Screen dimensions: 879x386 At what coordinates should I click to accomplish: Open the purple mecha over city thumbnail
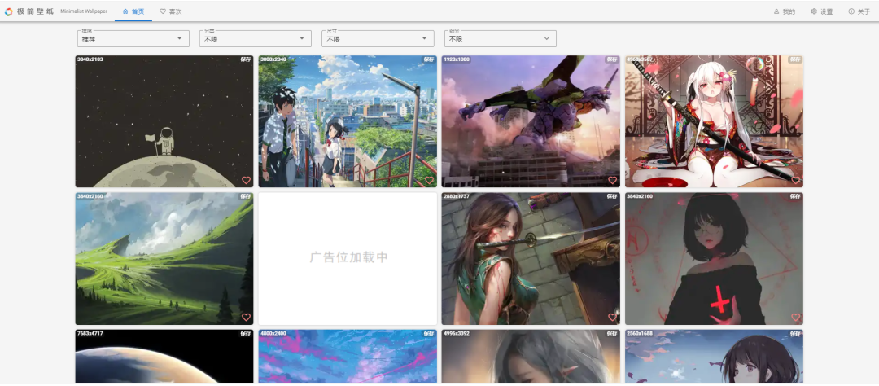[x=531, y=121]
